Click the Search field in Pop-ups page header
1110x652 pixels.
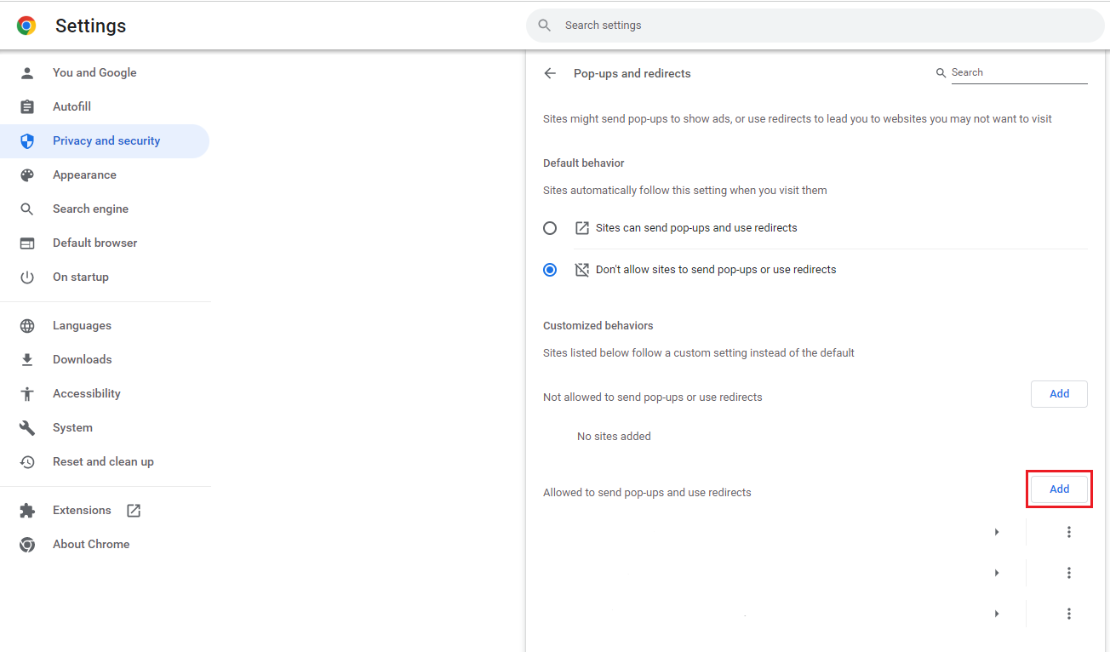pyautogui.click(x=1018, y=73)
